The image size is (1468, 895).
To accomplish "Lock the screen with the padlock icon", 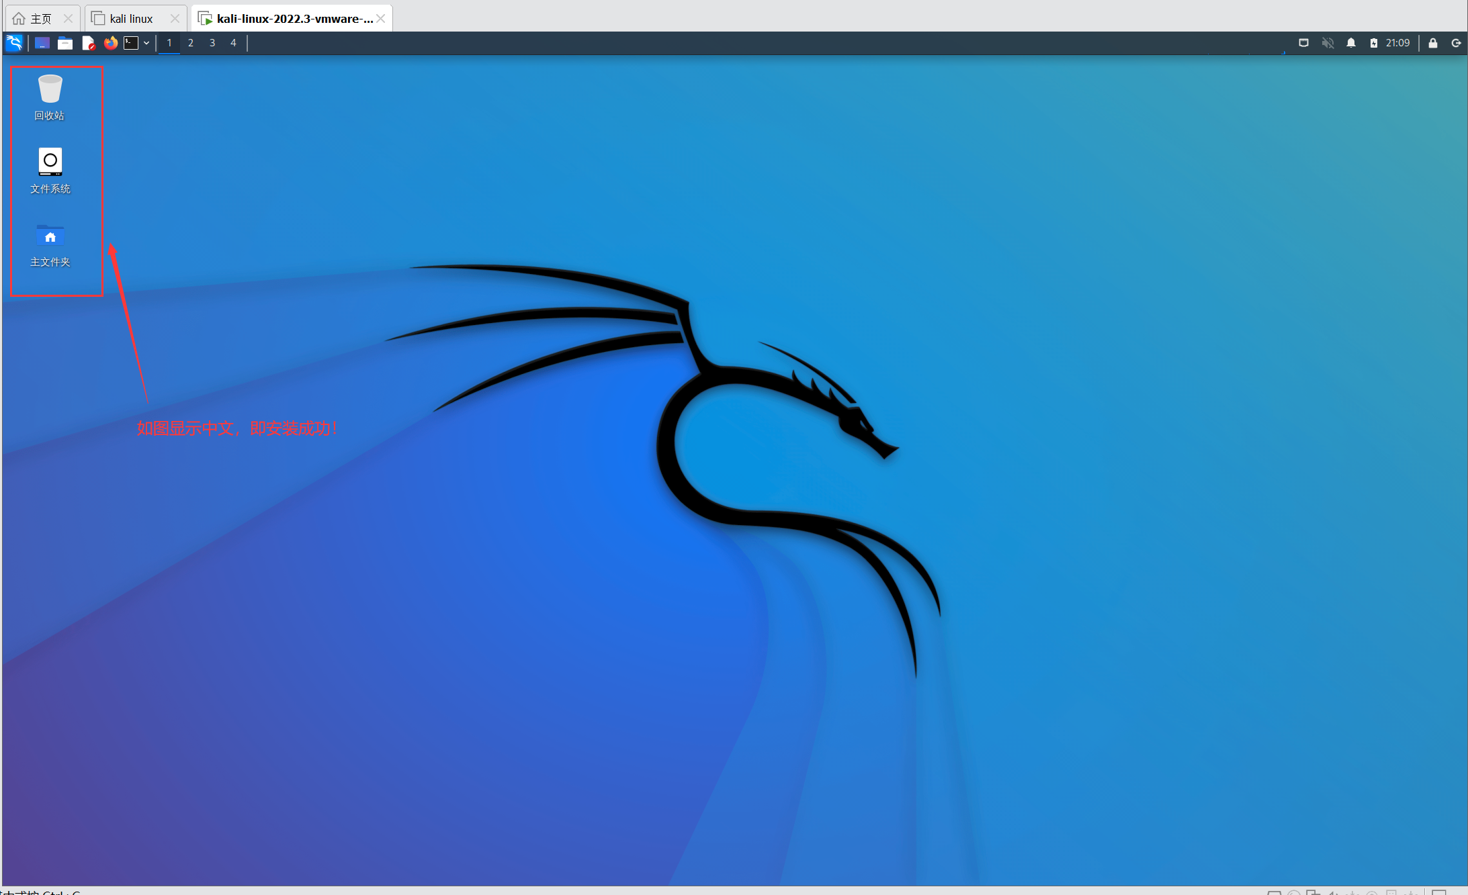I will (x=1433, y=43).
